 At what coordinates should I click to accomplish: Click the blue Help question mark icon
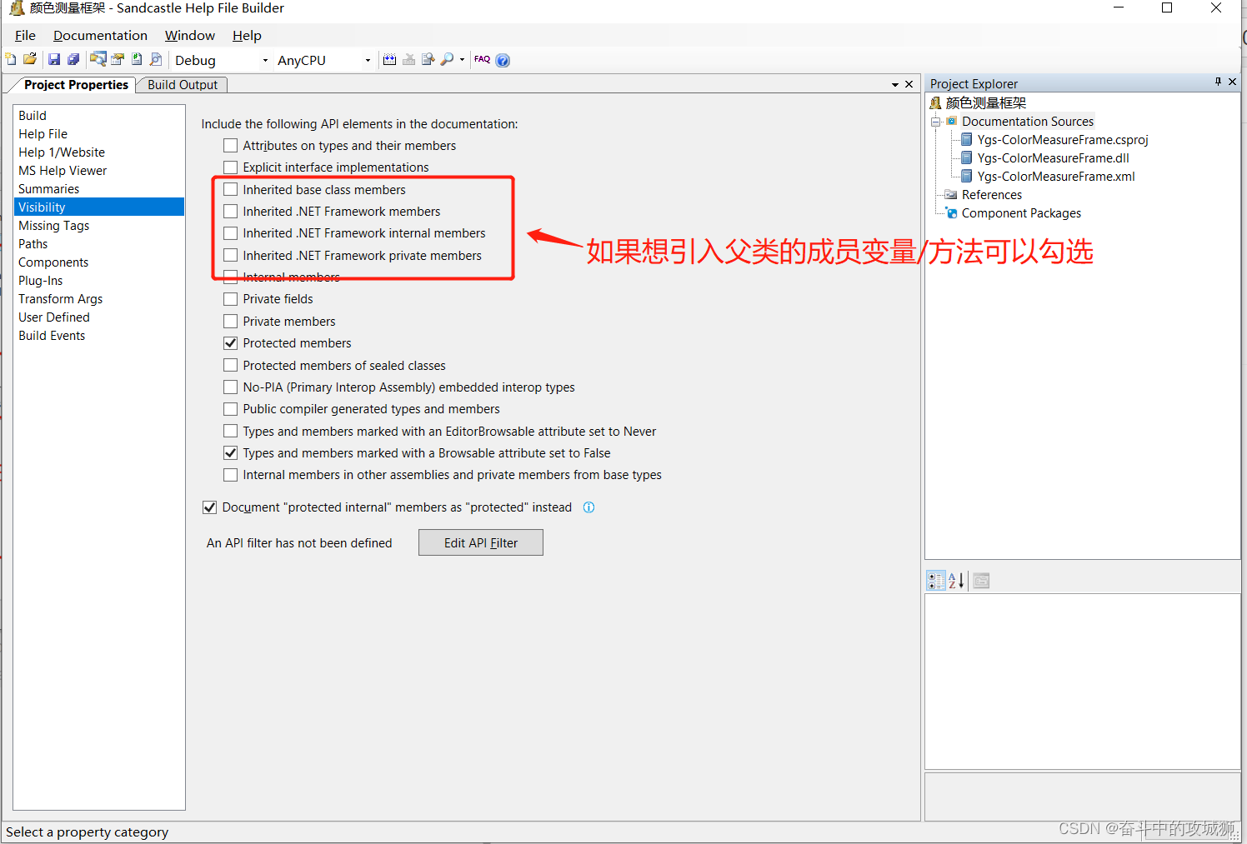pos(503,60)
